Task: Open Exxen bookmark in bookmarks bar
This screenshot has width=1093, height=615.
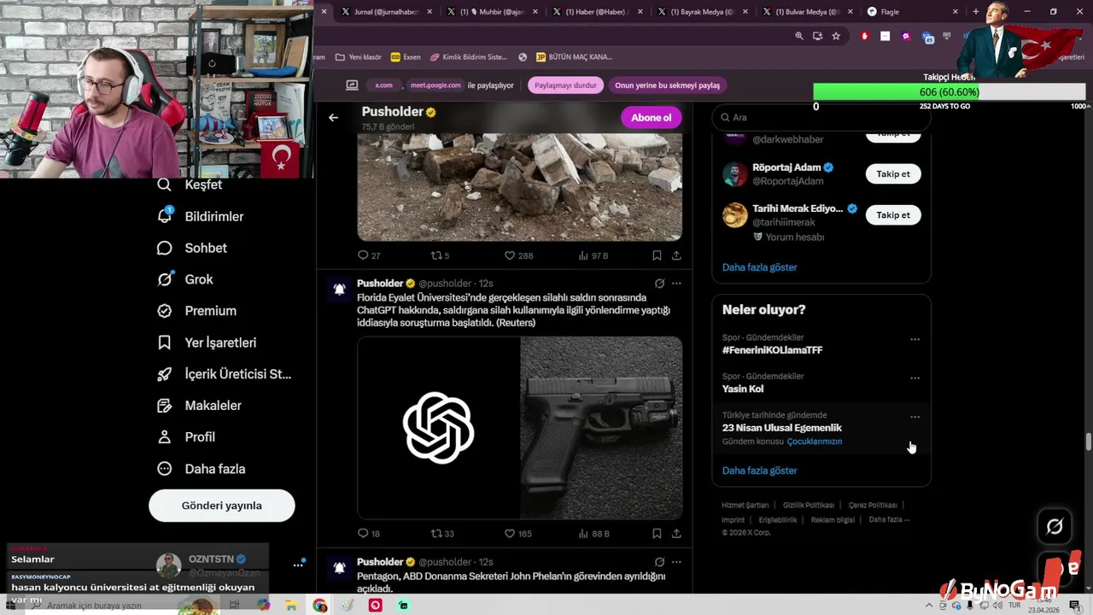Action: (406, 57)
